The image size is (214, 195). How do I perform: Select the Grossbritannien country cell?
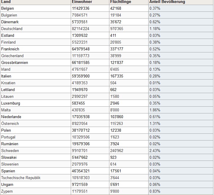(x=14, y=62)
